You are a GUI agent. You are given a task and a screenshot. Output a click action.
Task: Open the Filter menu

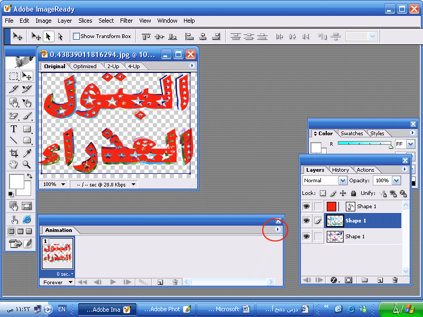(126, 21)
